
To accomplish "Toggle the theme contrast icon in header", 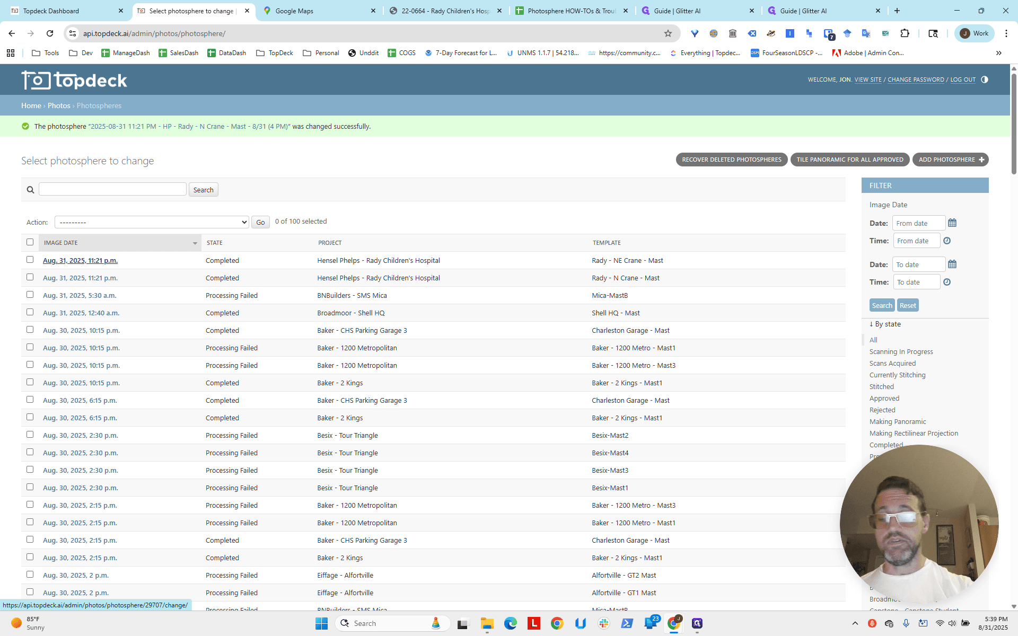I will click(x=985, y=79).
